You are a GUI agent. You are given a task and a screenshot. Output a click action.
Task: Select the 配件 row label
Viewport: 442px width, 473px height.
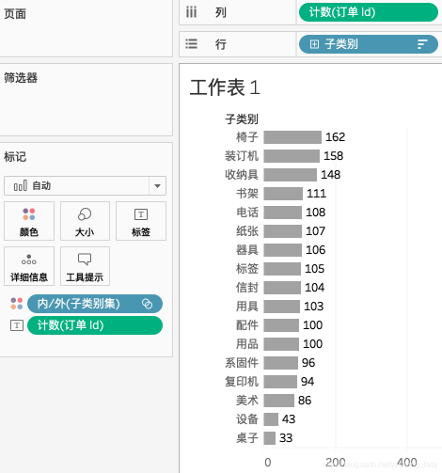247,325
